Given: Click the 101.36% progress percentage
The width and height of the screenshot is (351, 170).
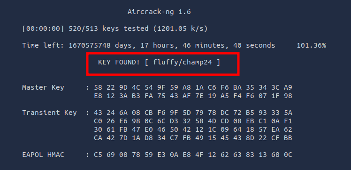Looking at the screenshot, I should 311,45.
